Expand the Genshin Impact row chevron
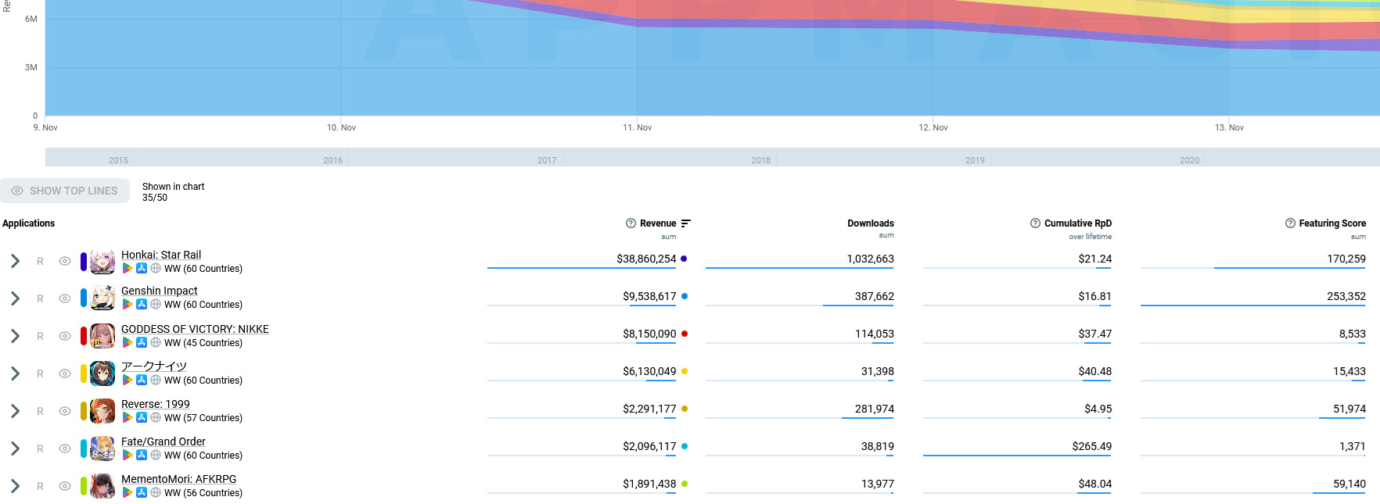1380x504 pixels. [x=15, y=298]
